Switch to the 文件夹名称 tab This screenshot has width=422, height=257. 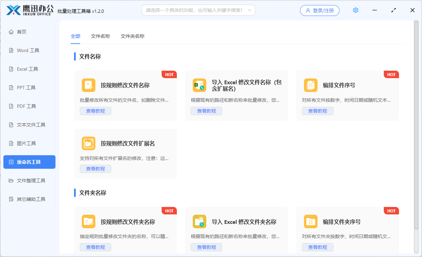point(132,36)
